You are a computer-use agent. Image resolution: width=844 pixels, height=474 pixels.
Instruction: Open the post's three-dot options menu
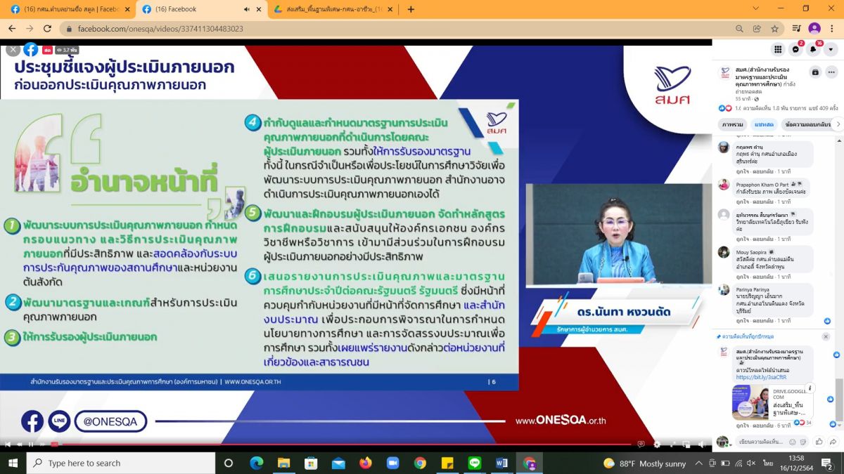832,72
